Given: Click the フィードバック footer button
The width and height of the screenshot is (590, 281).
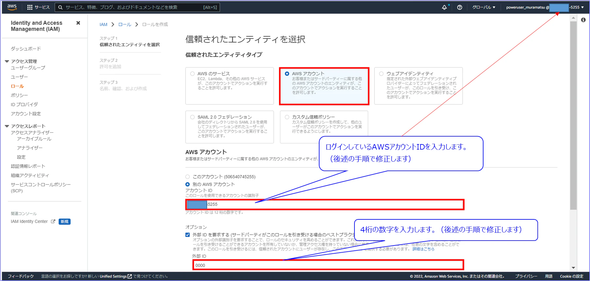Looking at the screenshot, I should pyautogui.click(x=21, y=276).
